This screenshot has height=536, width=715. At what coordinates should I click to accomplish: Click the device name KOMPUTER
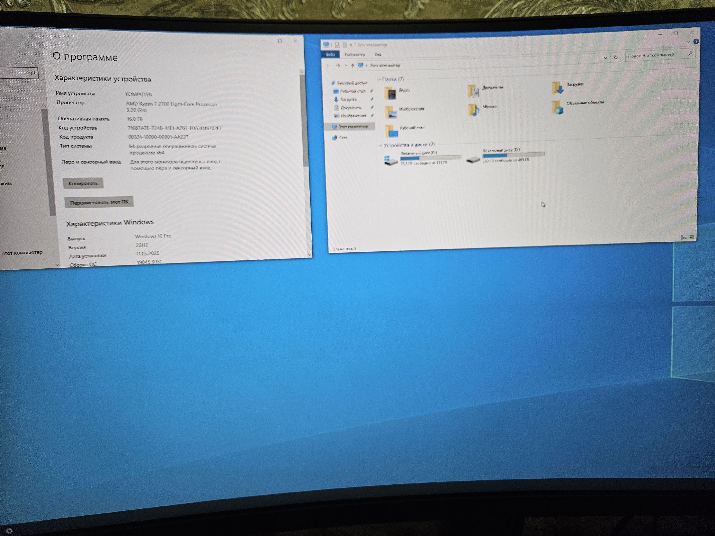(x=139, y=94)
